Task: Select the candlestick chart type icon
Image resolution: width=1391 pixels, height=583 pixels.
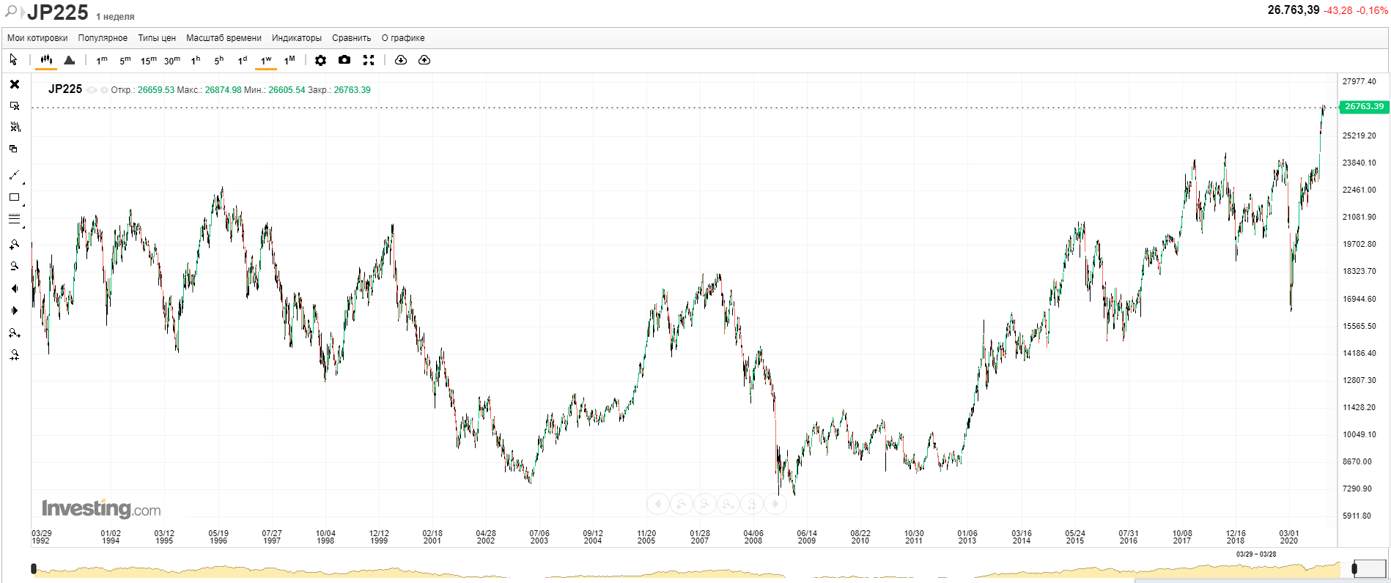Action: (46, 60)
